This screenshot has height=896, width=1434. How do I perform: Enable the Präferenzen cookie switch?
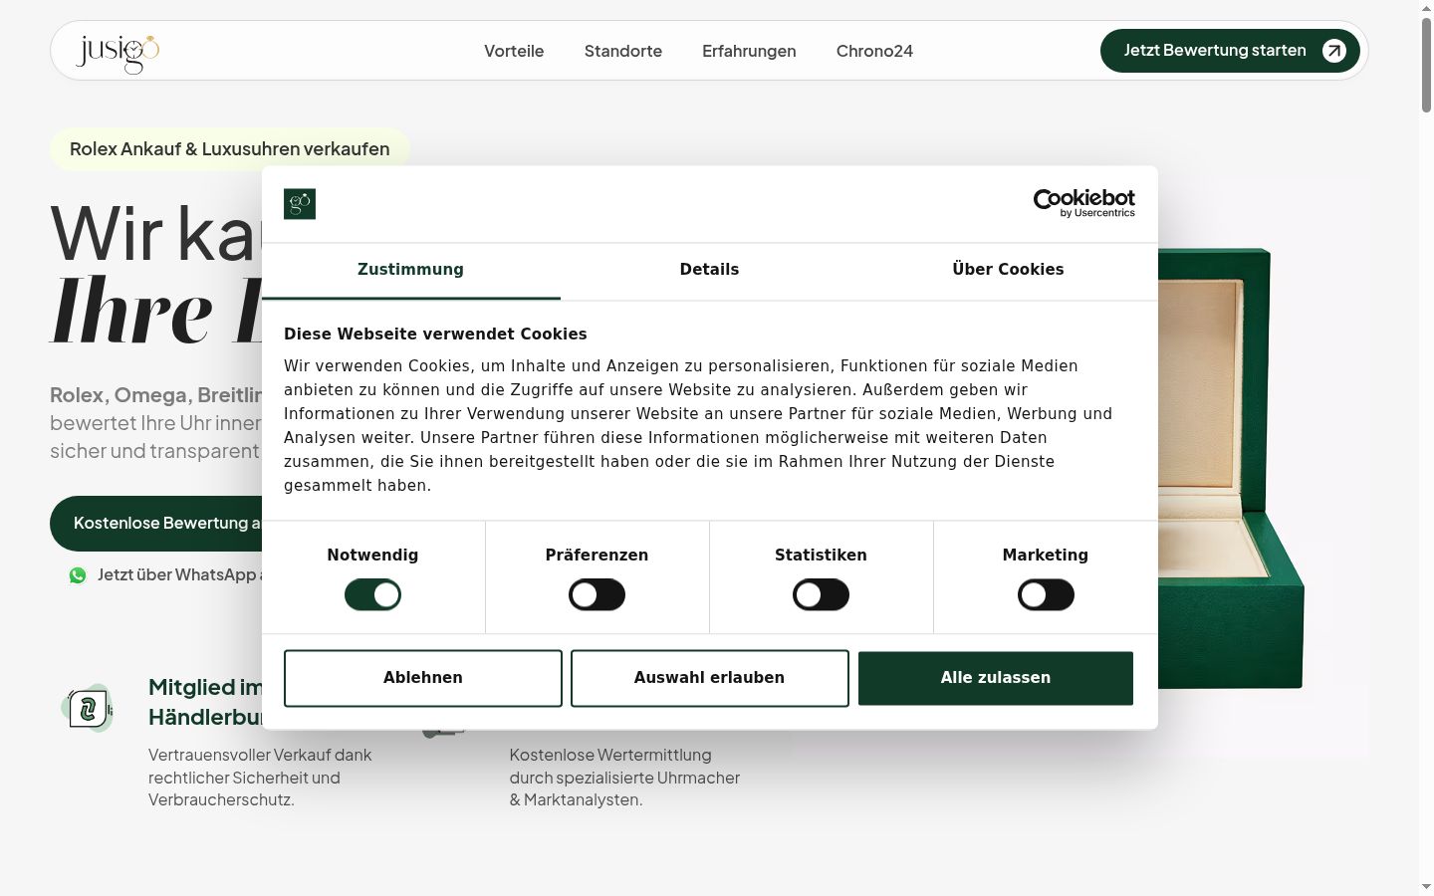597,595
